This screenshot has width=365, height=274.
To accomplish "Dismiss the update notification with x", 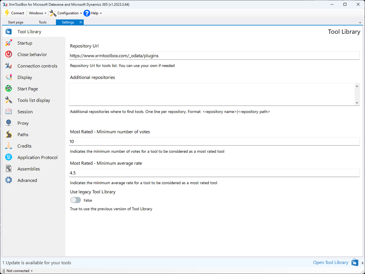I will click(362, 263).
